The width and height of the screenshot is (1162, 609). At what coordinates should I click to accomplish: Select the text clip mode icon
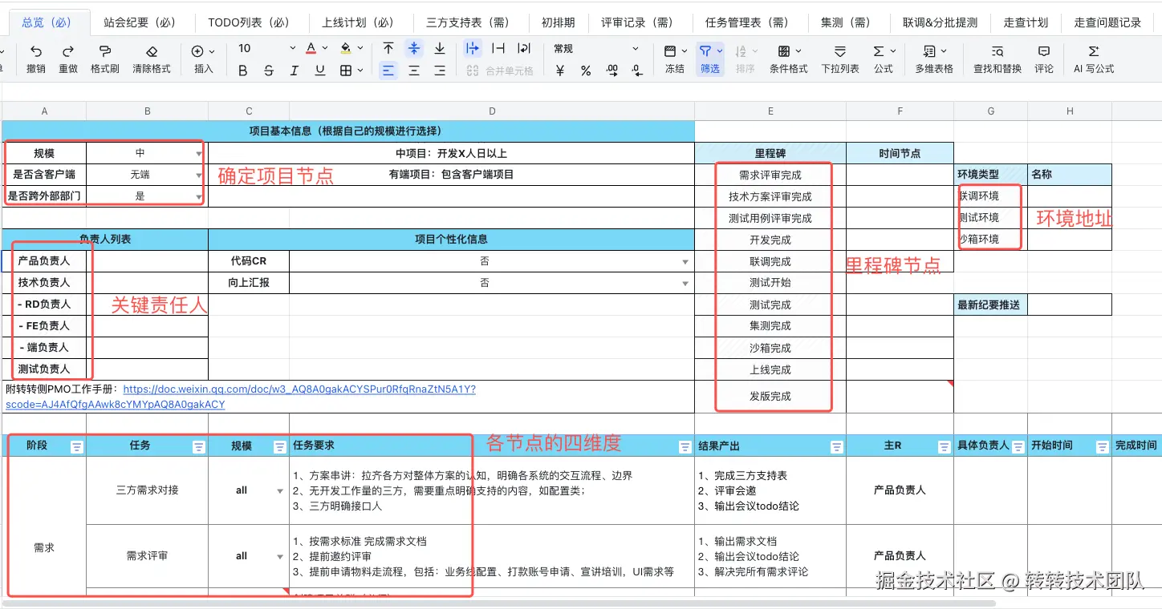(498, 49)
